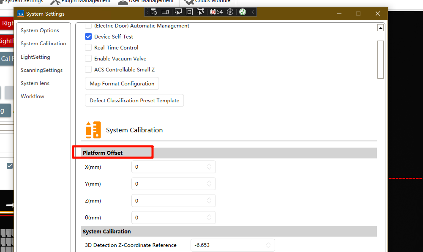Click the θ(mm) spinner arrows
This screenshot has width=423, height=252.
pos(209,217)
